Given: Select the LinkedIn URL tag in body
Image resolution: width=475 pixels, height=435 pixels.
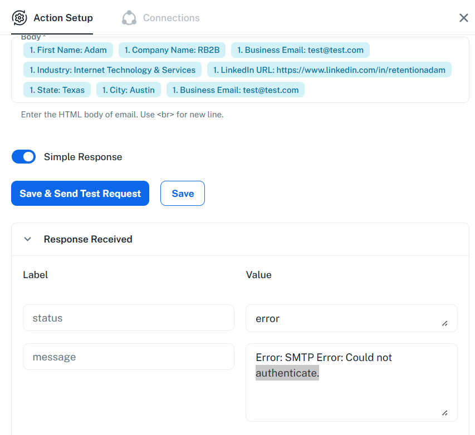Looking at the screenshot, I should tap(329, 70).
